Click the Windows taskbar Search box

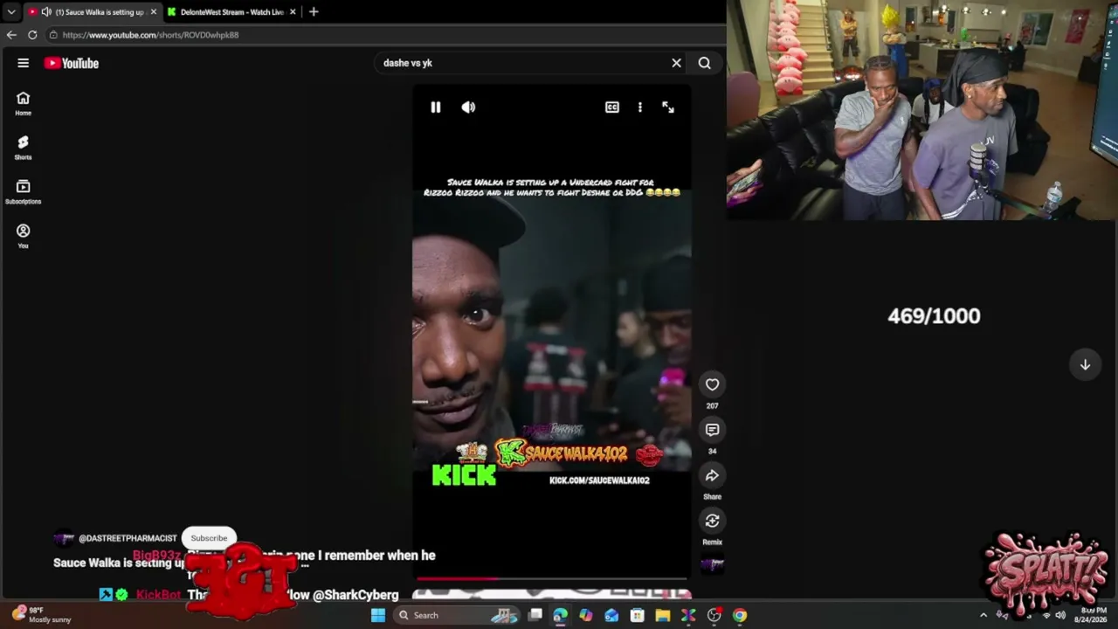pyautogui.click(x=458, y=615)
